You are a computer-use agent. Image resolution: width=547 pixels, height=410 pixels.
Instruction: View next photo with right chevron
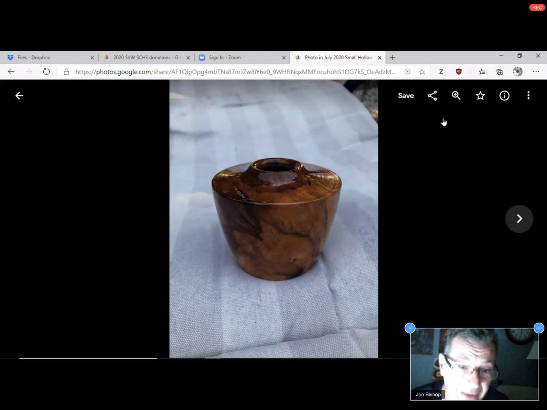coord(519,219)
